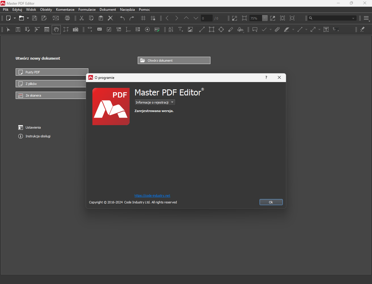Viewport: 372px width, 284px height.
Task: Click the Ok button in dialog
Action: point(271,202)
